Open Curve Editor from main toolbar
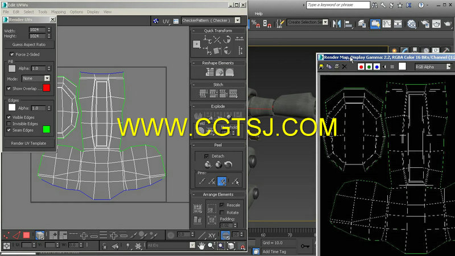 click(x=387, y=23)
